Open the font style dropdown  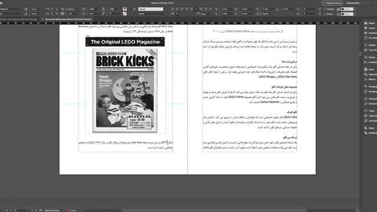tap(21, 14)
